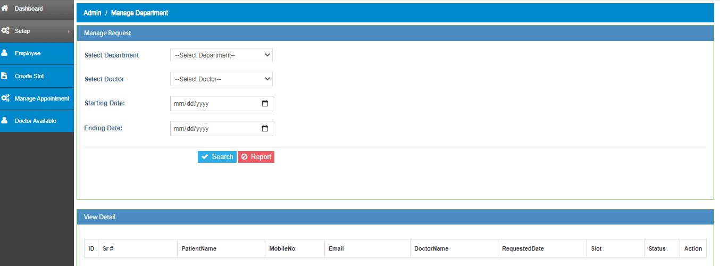The width and height of the screenshot is (720, 266).
Task: Click the Select Doctor label
Action: coord(104,79)
